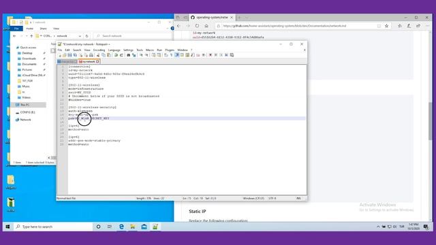Select the CONFIG drive in Explorer sidebar
Image resolution: width=436 pixels, height=245 pixels.
[x=27, y=112]
